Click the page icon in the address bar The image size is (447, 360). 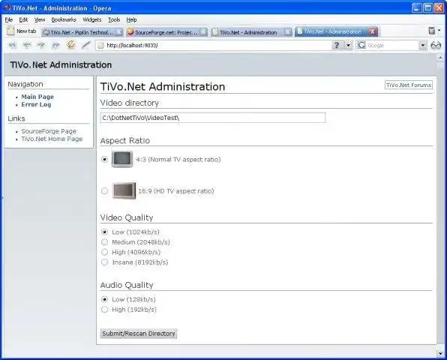click(x=100, y=45)
